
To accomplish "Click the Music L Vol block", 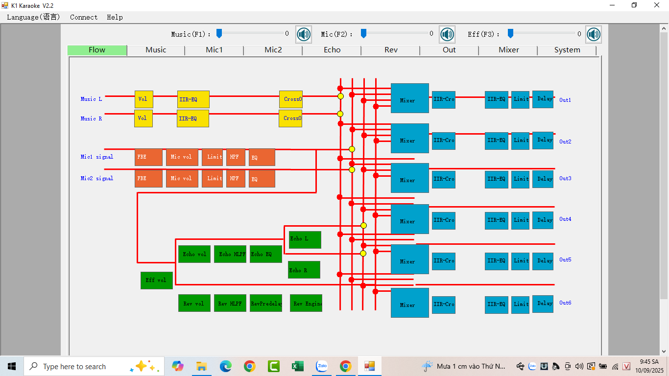I will [143, 99].
